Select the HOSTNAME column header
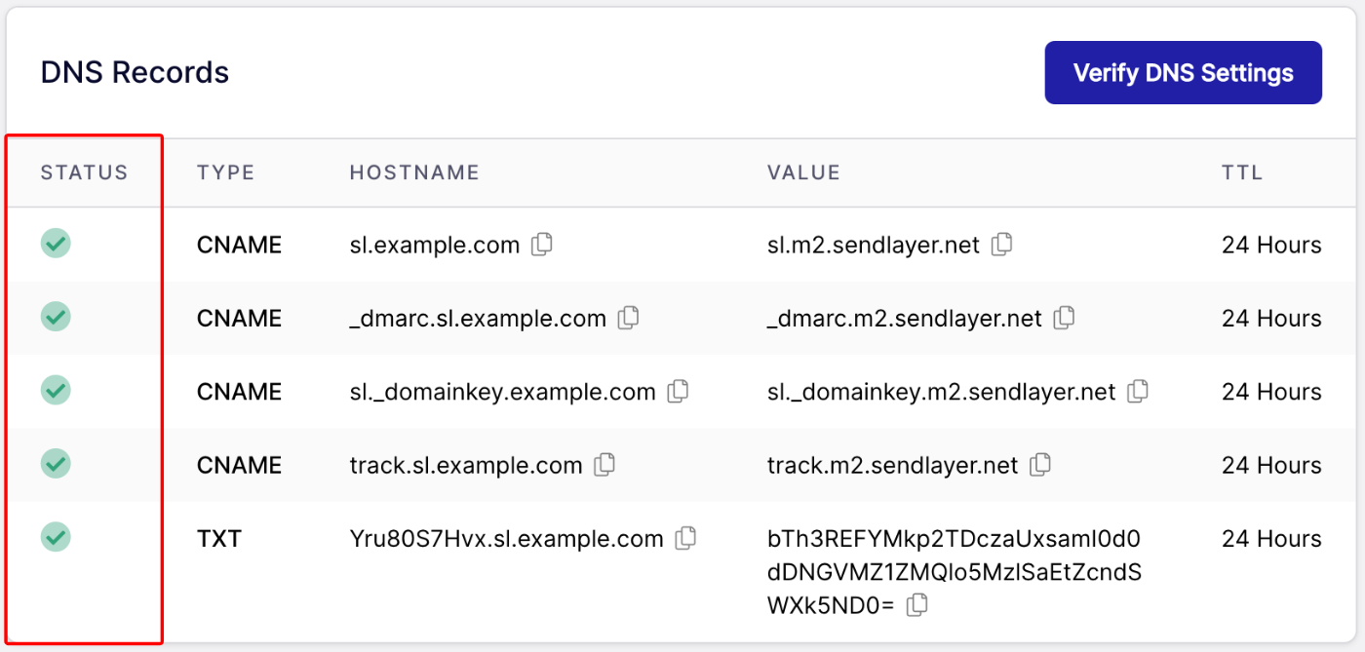 click(x=414, y=172)
